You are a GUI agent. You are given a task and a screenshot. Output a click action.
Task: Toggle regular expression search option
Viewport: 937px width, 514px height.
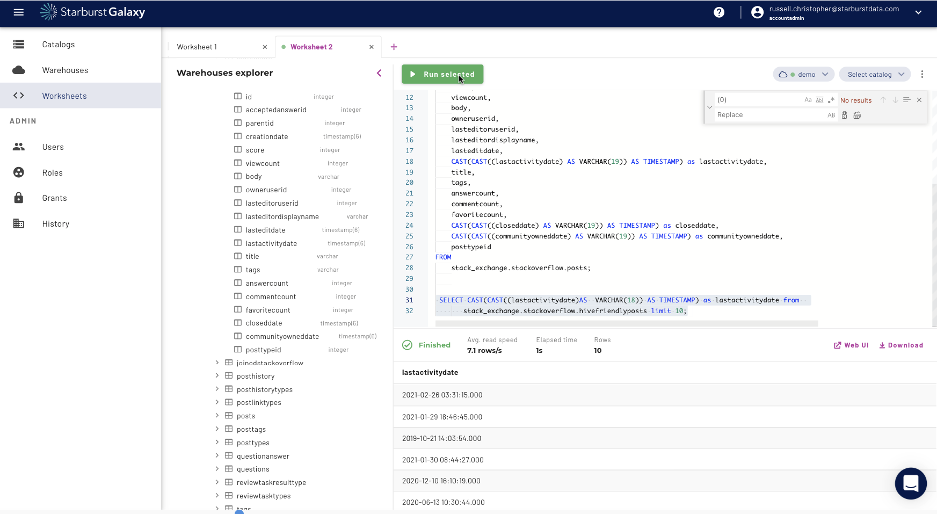(831, 100)
